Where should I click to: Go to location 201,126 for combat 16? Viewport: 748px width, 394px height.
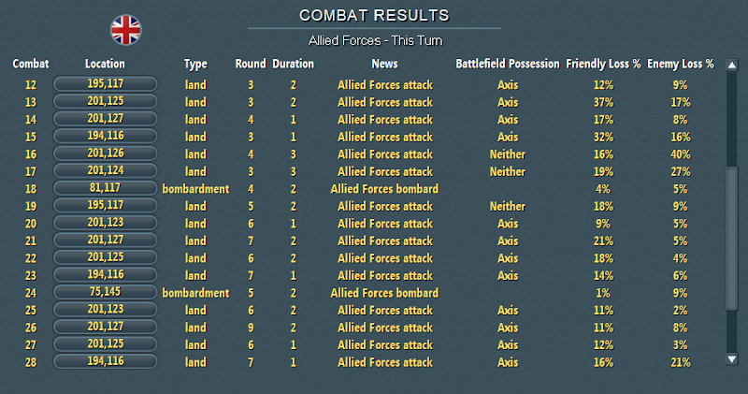coord(106,153)
